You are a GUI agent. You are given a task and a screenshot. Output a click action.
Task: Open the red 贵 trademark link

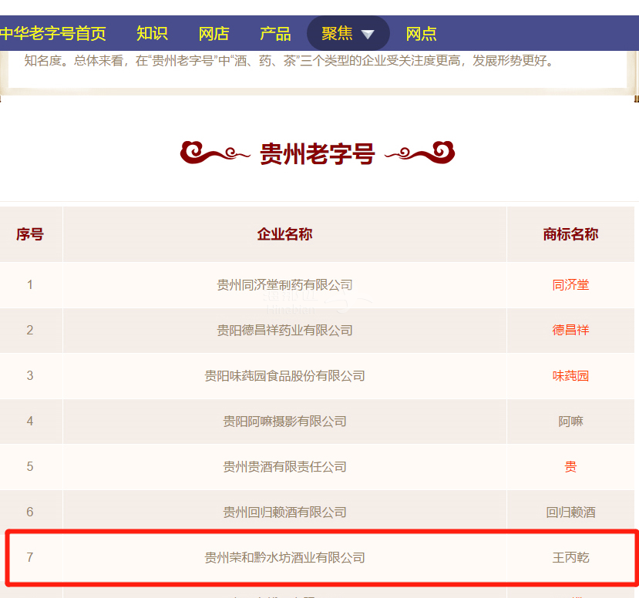[x=570, y=467]
